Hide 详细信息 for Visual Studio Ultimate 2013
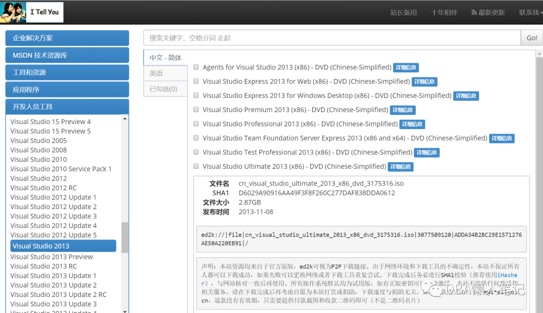 (x=401, y=167)
